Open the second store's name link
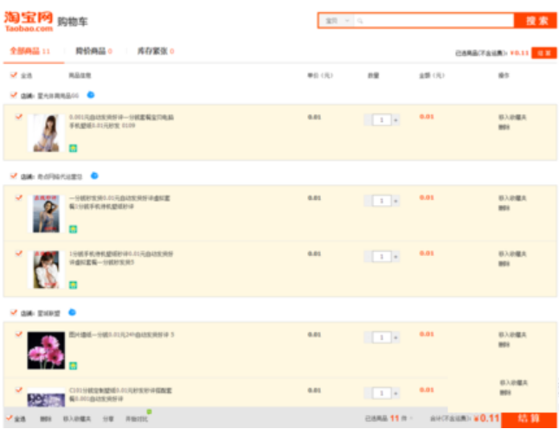 click(x=60, y=176)
